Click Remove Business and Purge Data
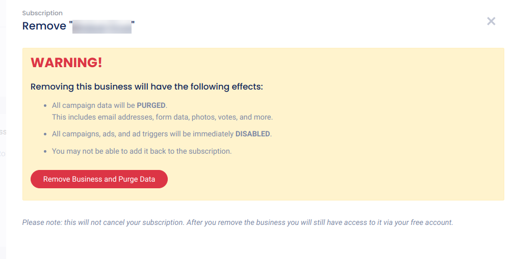Viewport: 516px width, 259px height. pyautogui.click(x=99, y=179)
